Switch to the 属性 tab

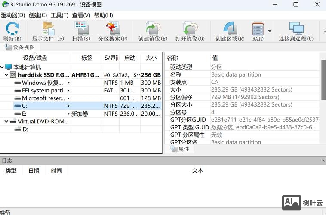[180, 149]
